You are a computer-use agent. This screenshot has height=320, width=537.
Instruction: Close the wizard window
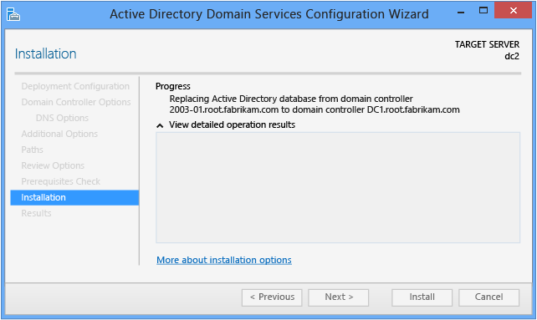tap(514, 11)
